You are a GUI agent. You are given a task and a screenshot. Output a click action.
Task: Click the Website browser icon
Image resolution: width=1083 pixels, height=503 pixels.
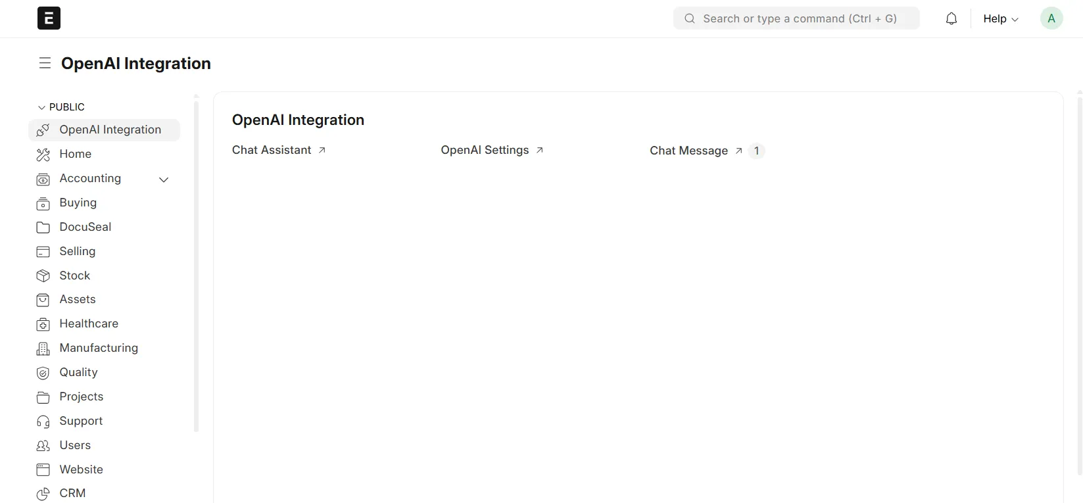[x=43, y=469]
